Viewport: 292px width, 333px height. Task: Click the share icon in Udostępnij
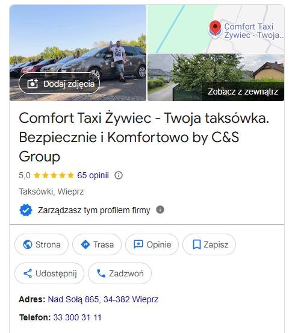(x=28, y=273)
